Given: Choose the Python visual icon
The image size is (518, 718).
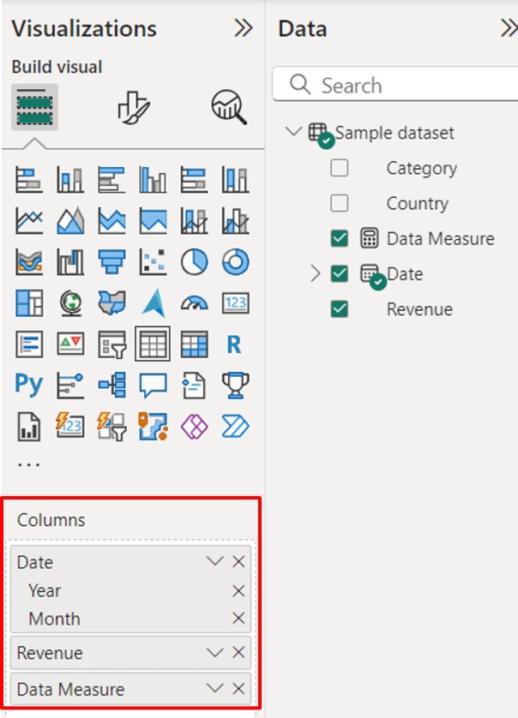Looking at the screenshot, I should pos(29,385).
